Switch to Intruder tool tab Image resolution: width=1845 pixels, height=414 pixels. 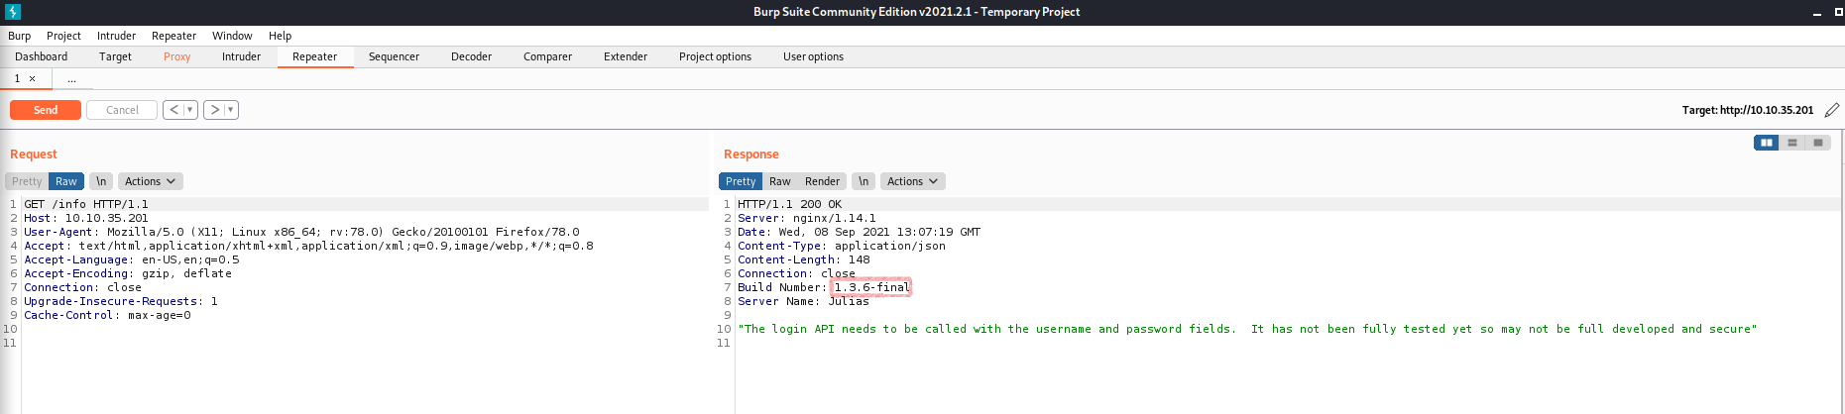click(x=241, y=56)
